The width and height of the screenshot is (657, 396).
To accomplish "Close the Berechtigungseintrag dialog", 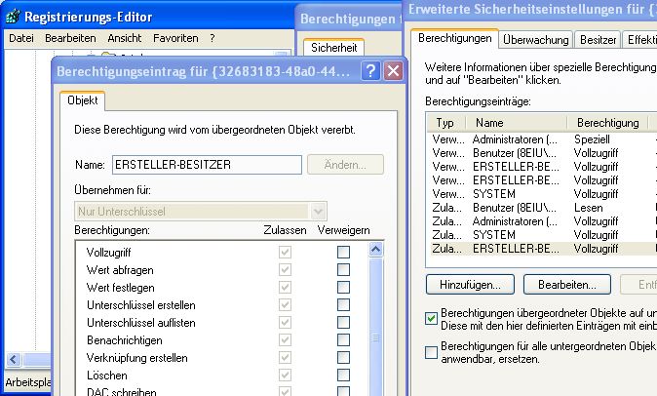I will [393, 71].
